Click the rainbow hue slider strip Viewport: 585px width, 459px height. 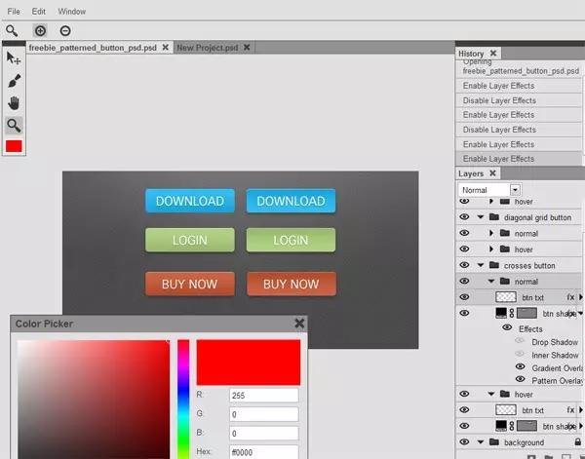(183, 399)
